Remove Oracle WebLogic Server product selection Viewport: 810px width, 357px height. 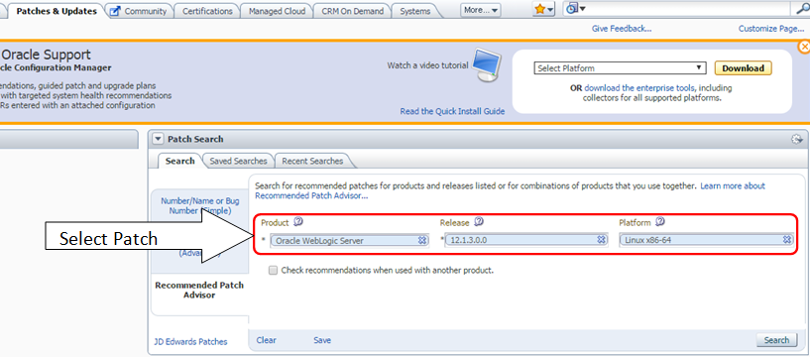(x=422, y=240)
